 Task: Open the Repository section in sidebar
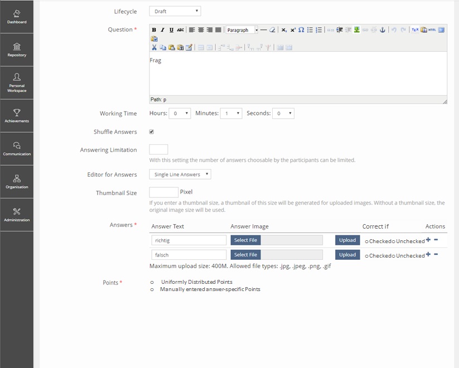pos(17,50)
